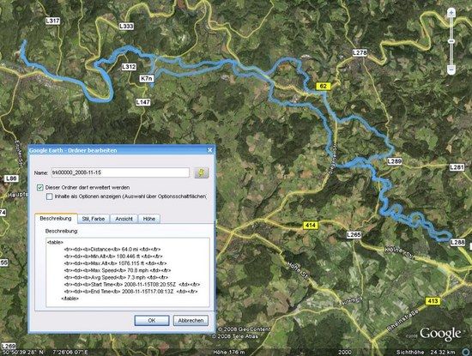Switch to the Beschreibung tab

tap(56, 219)
